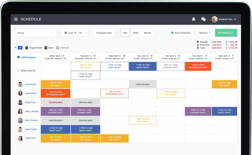Image resolution: width=252 pixels, height=155 pixels.
Task: Click the Auto Schedule button
Action: (181, 33)
